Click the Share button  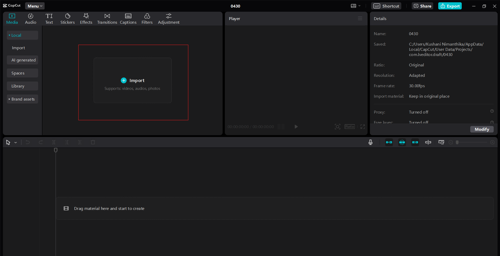(422, 6)
